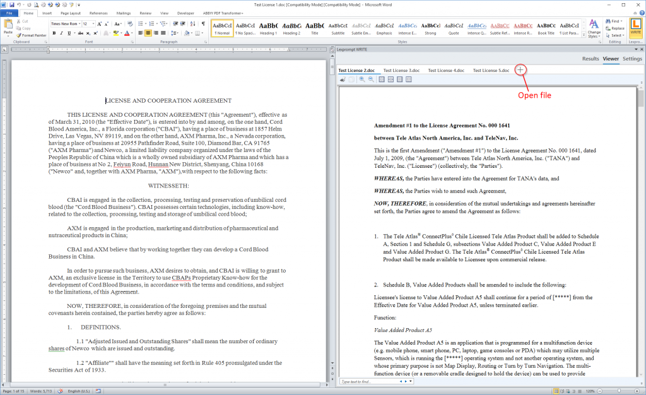Click Decrease Indent icon
Image resolution: width=646 pixels, height=395 pixels.
pos(175,24)
